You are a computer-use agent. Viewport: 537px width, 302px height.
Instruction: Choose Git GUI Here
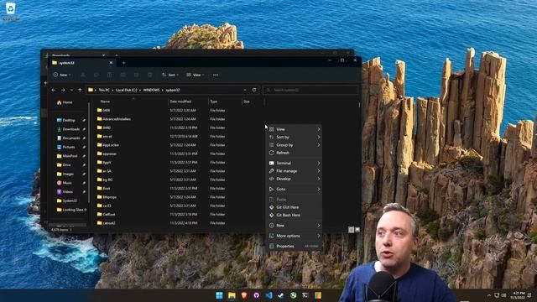295,207
